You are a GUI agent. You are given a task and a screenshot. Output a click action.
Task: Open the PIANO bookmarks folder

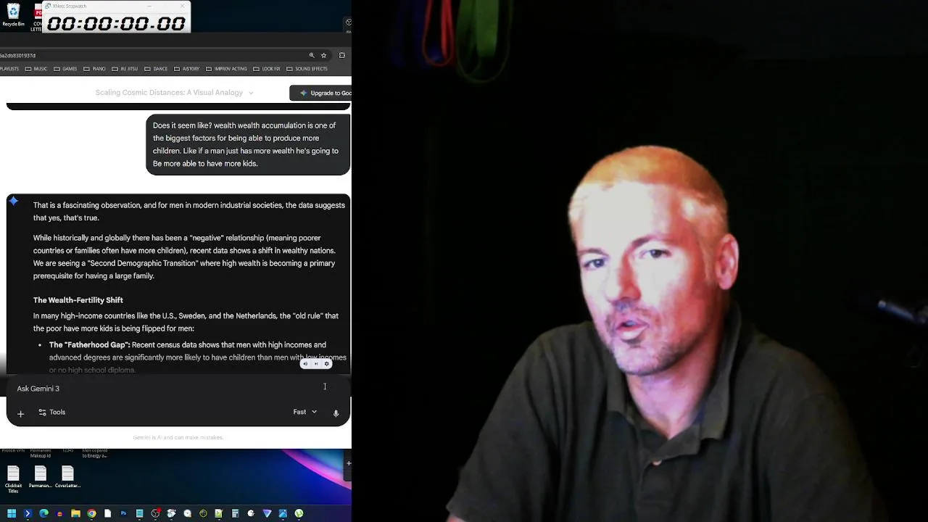point(94,69)
